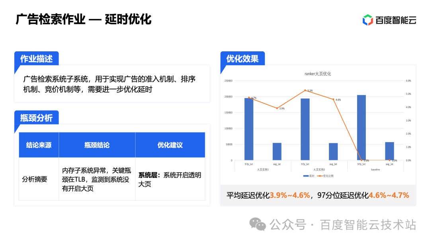The image size is (430, 242).
Task: Click the "作业描述" section header
Action: click(37, 59)
